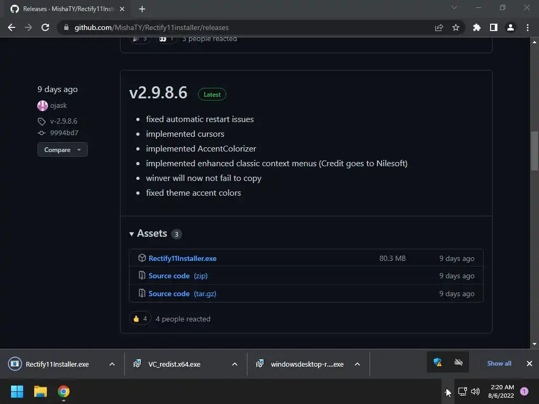Click the thumbs up reaction with count 4
The width and height of the screenshot is (539, 404).
tap(140, 319)
